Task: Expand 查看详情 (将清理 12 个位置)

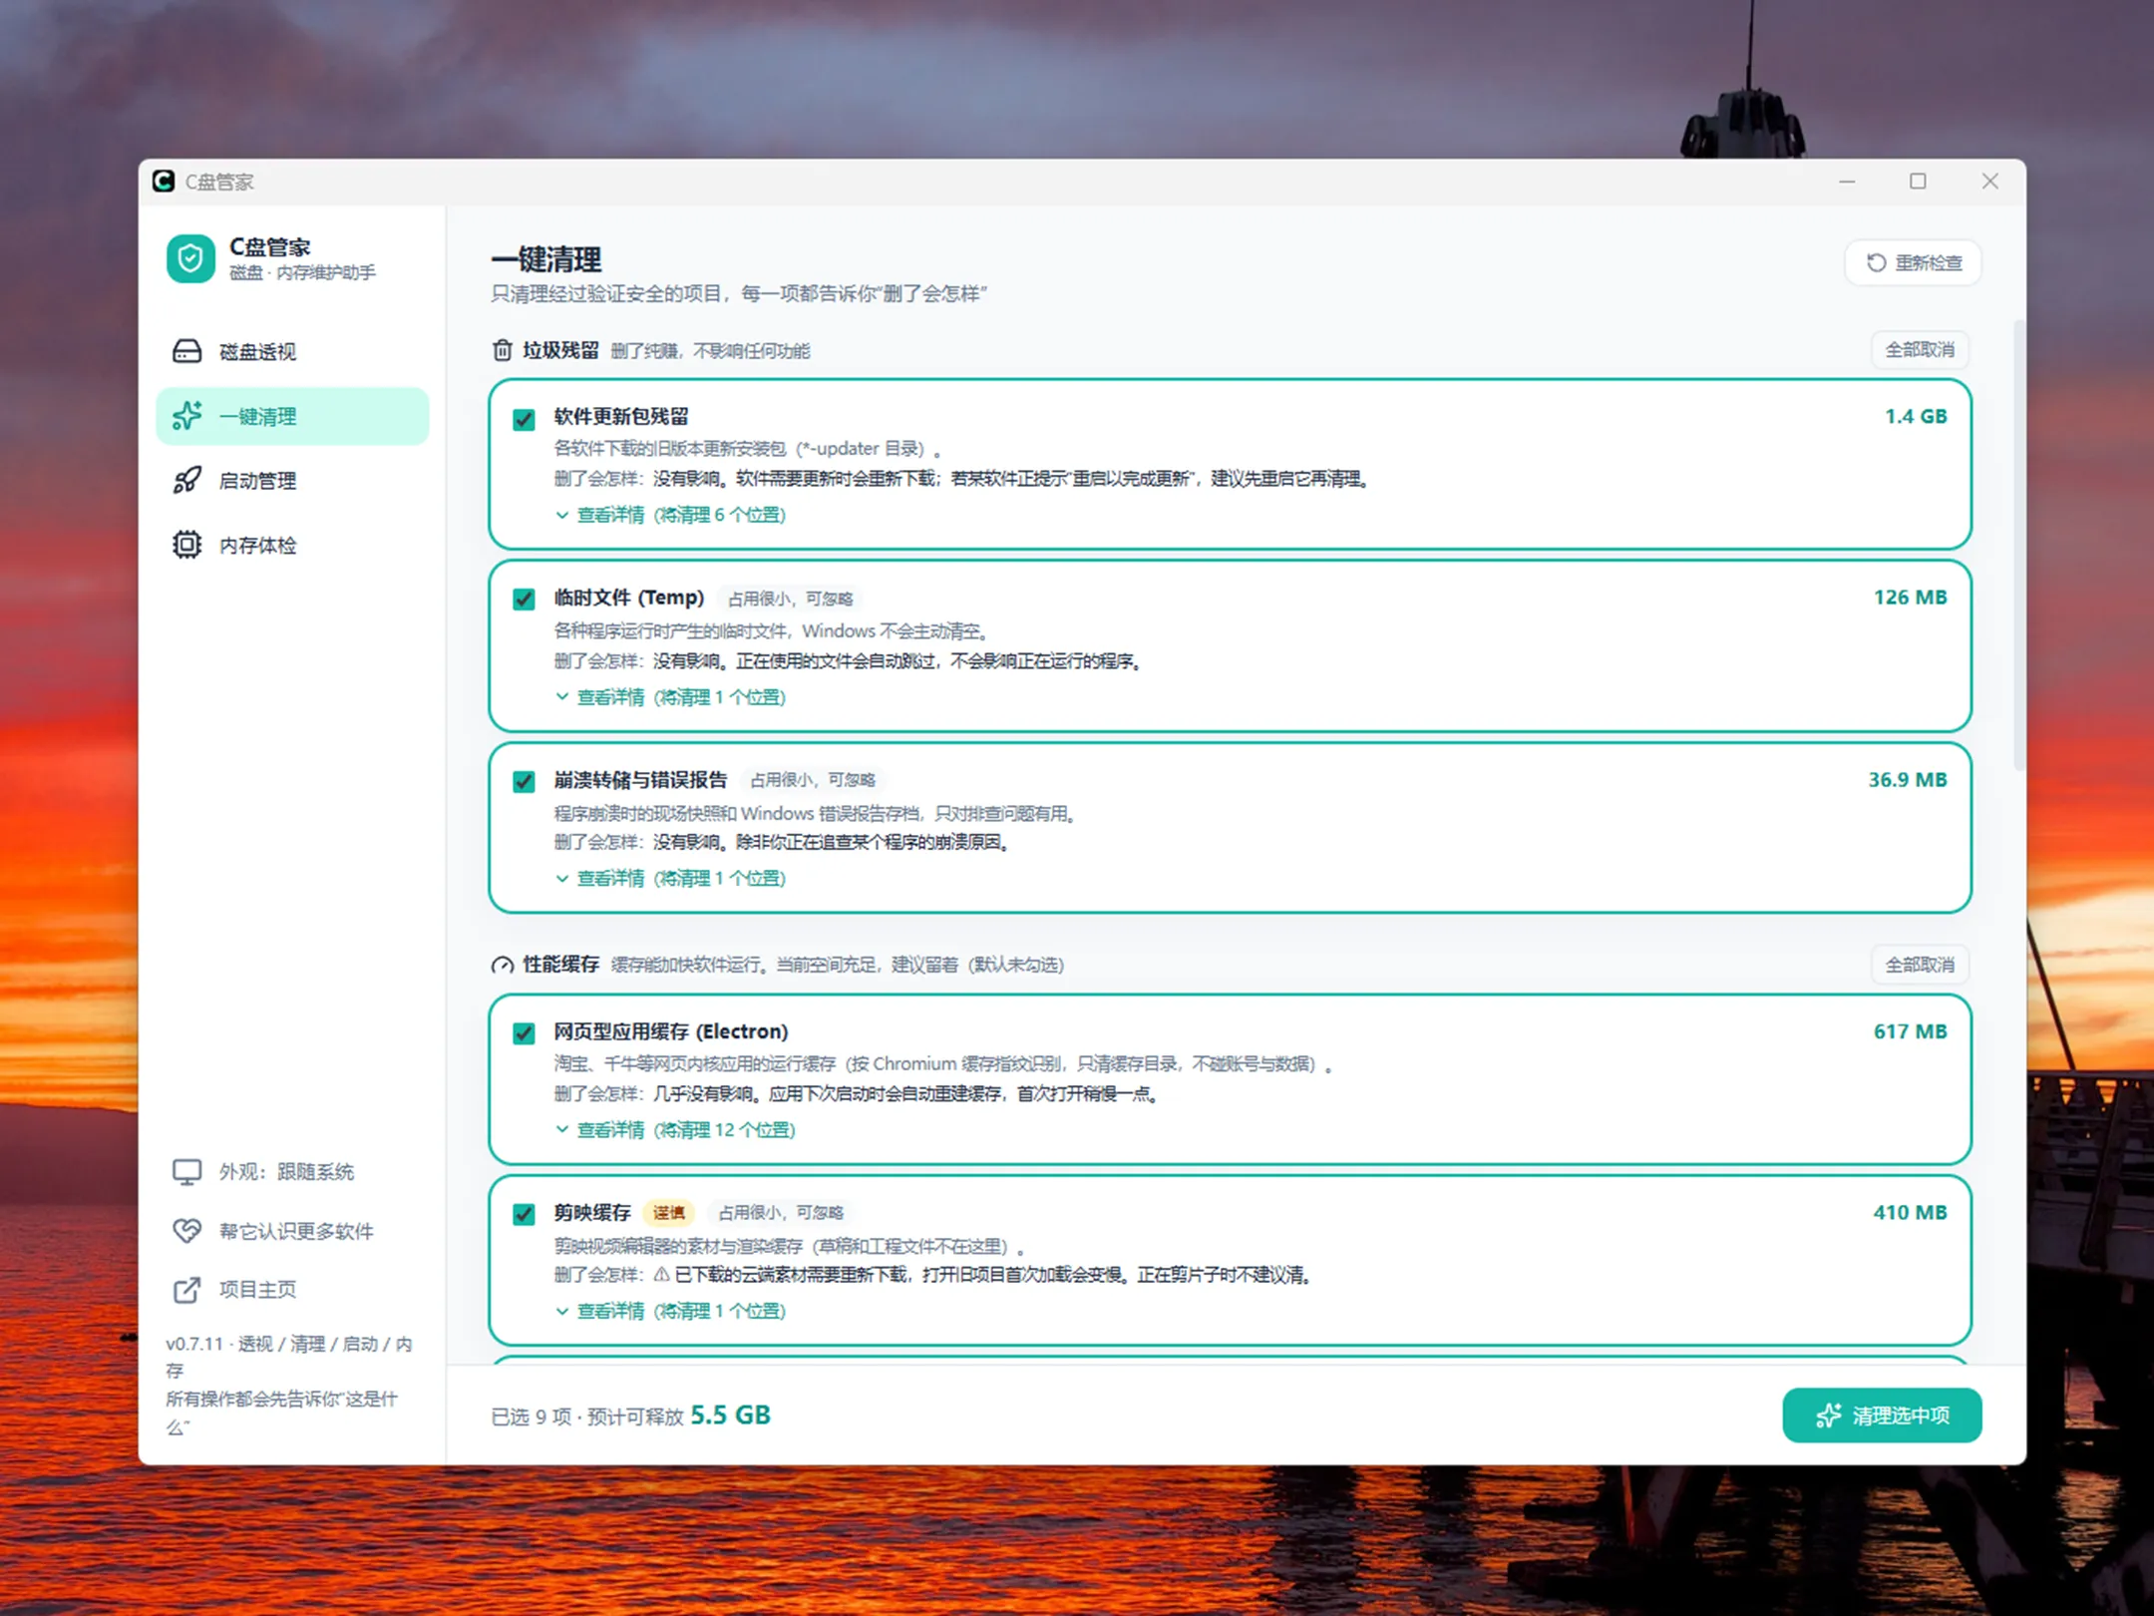Action: tap(675, 1129)
